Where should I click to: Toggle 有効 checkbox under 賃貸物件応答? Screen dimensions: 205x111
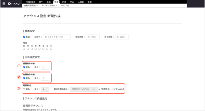pos(24,67)
